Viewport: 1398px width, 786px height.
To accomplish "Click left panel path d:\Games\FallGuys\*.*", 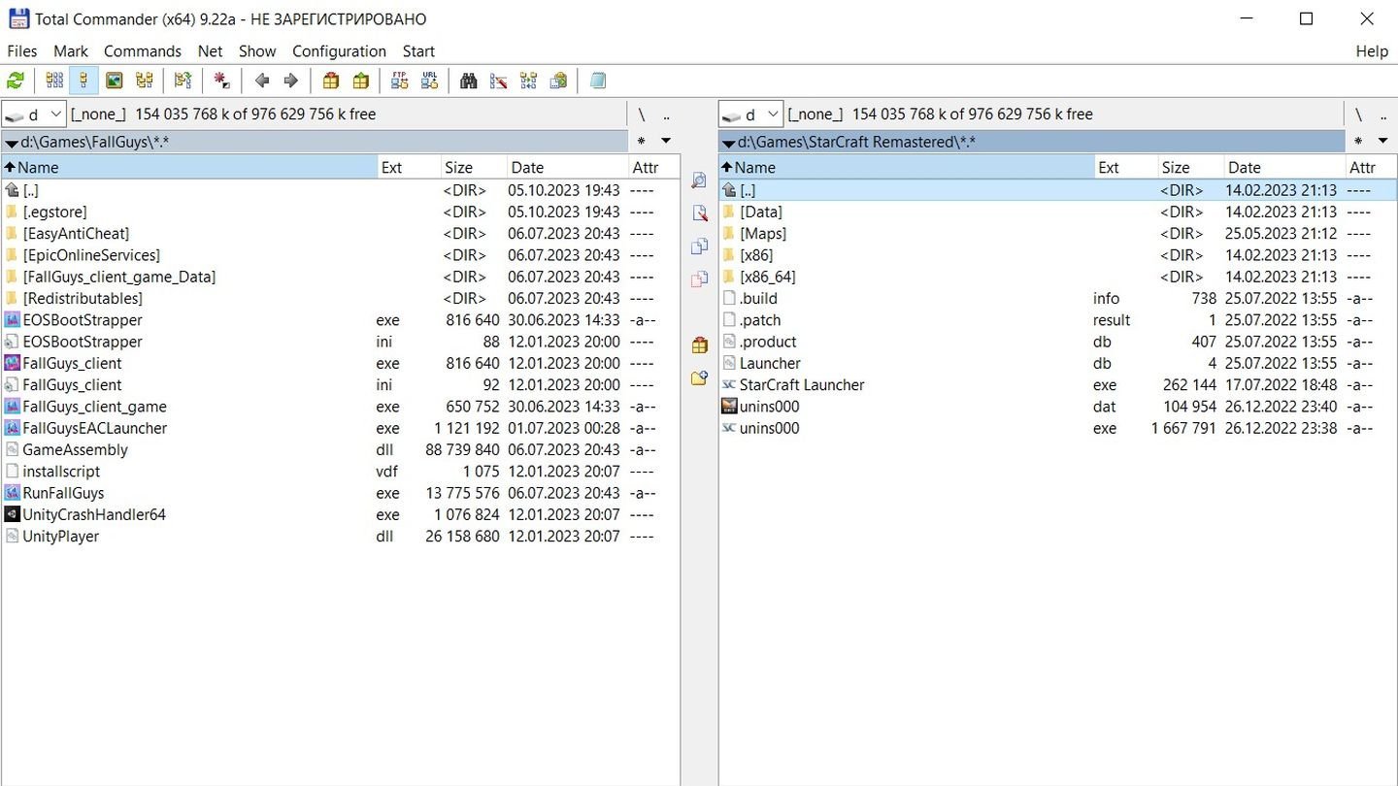I will pyautogui.click(x=315, y=142).
